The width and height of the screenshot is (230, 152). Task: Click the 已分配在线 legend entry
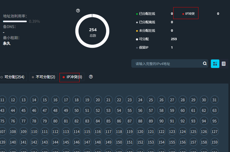point(146,14)
